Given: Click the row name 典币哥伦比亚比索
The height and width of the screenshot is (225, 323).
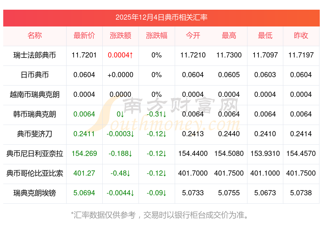Looking at the screenshot, I should tap(35, 173).
